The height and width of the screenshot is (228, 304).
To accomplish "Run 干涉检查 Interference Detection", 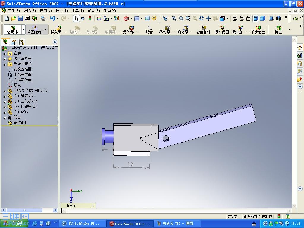I will [258, 29].
